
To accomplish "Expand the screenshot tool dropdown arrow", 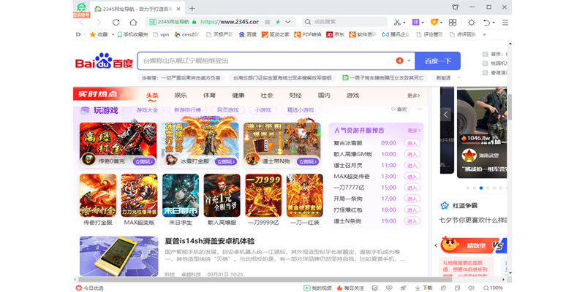I will pyautogui.click(x=404, y=23).
